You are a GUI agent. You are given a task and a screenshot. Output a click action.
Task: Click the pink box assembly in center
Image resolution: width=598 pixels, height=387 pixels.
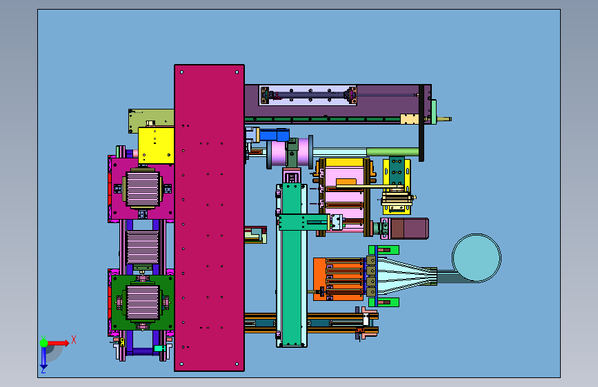344,196
